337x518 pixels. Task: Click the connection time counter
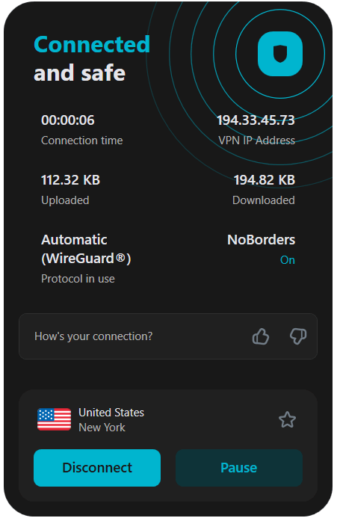coord(68,120)
